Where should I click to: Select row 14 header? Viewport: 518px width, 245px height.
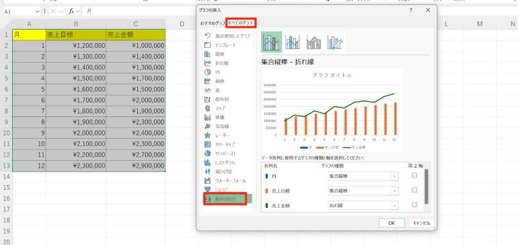[x=6, y=177]
